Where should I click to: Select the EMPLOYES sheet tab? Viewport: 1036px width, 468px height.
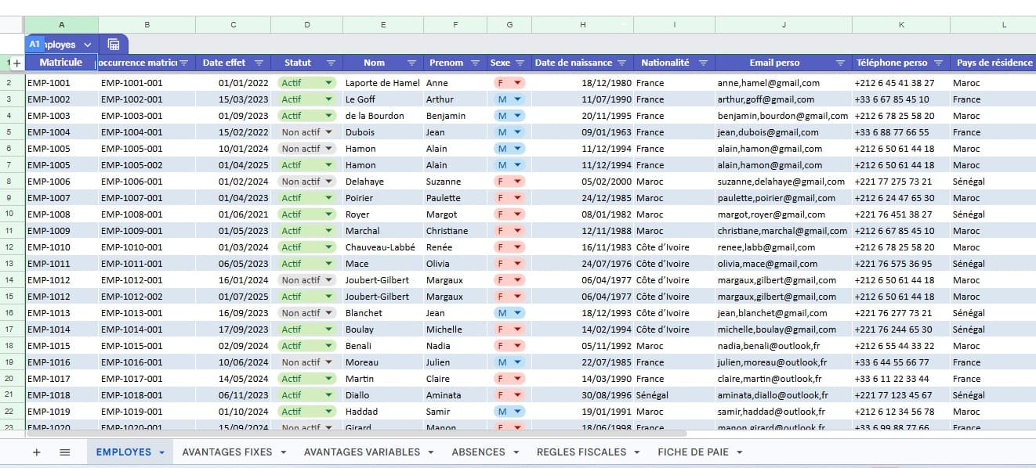point(124,452)
